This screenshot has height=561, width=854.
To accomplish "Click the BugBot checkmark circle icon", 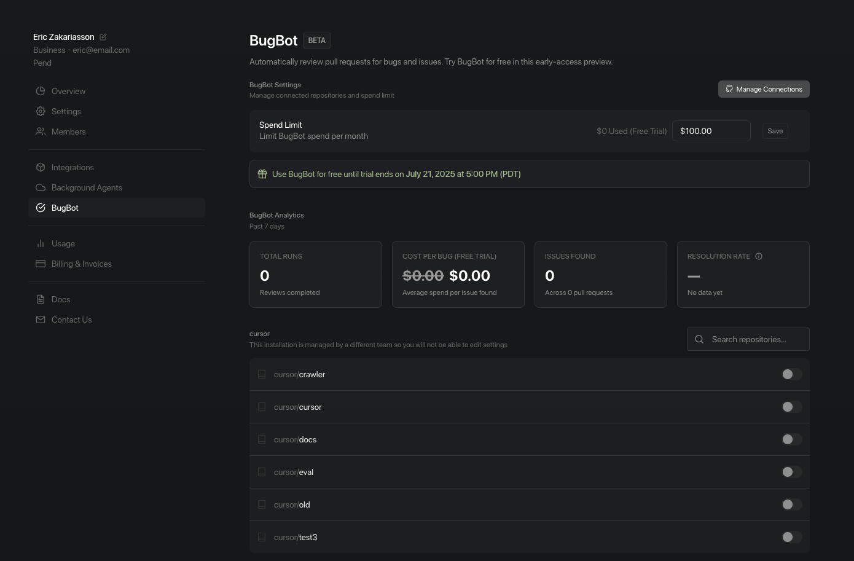I will tap(41, 208).
